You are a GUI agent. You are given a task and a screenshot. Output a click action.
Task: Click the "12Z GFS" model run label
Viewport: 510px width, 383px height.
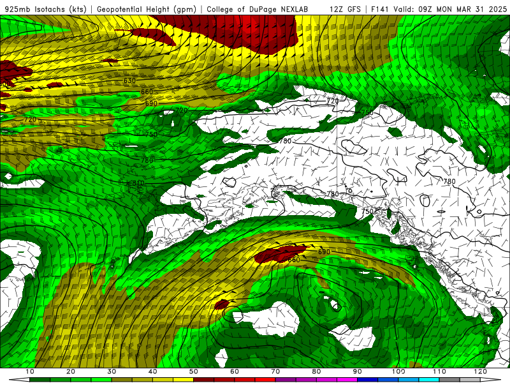tap(345, 9)
